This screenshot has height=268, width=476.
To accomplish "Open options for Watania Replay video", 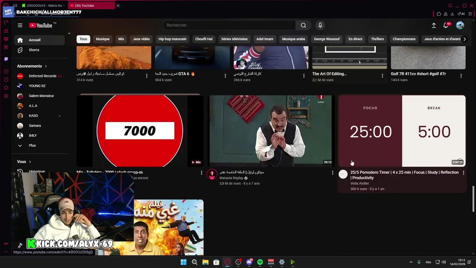I will 332,173.
